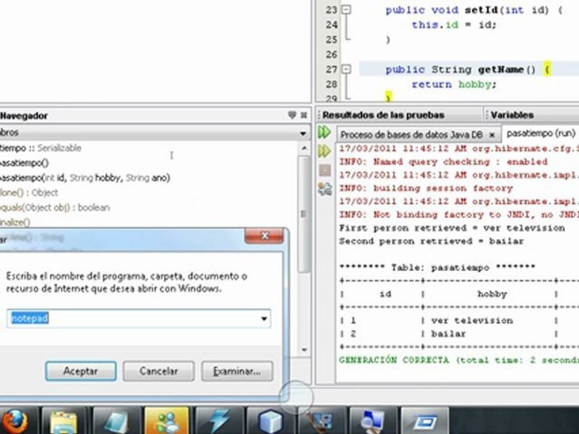Close the Run dialog with red X
Viewport: 579px width, 434px height.
(264, 236)
